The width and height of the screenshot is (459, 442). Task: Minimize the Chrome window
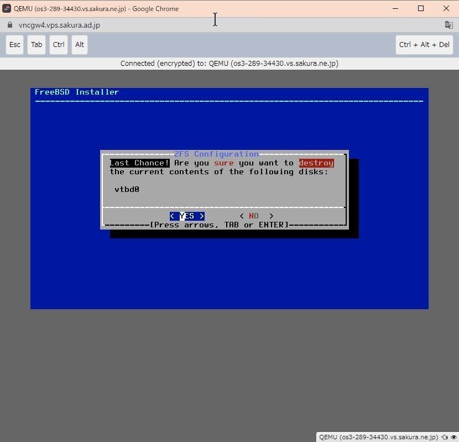pyautogui.click(x=395, y=8)
